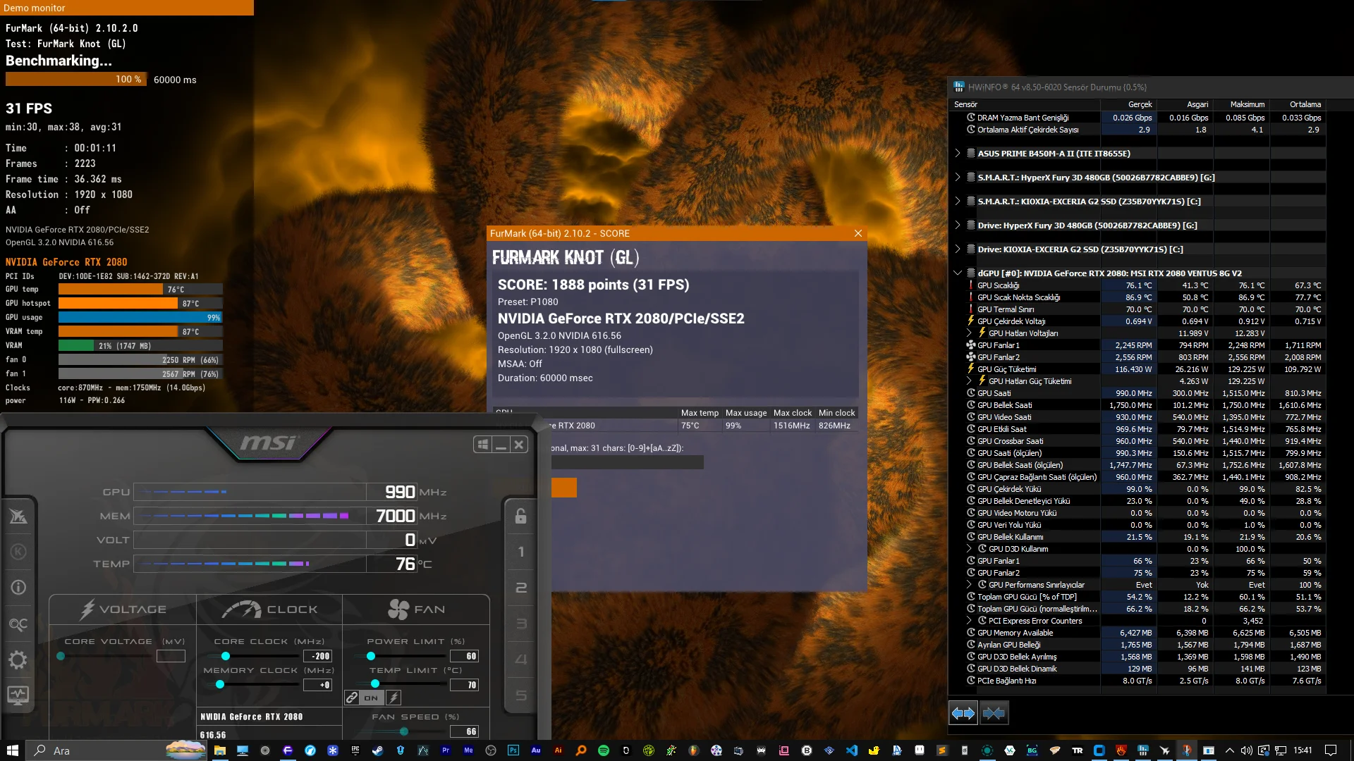Select GPU Sıcaklığı row in HWiNFO
This screenshot has height=761, width=1354.
pyautogui.click(x=1137, y=285)
